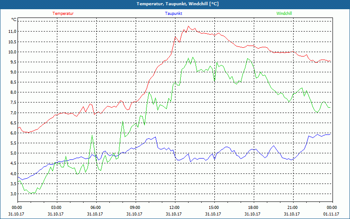The width and height of the screenshot is (350, 219).
Task: Select the green Windchill legend label
Action: [284, 14]
